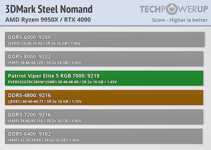The height and width of the screenshot is (150, 211).
Task: Click the 3DMark Steel Nomand chart title
Action: (49, 9)
